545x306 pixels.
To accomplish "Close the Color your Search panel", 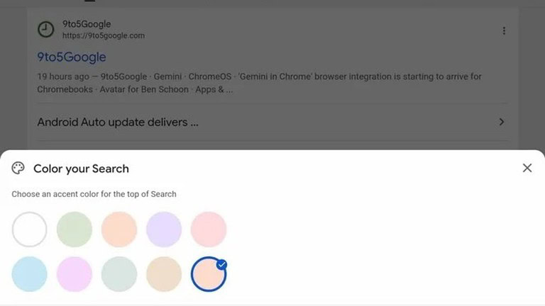I will [x=527, y=168].
